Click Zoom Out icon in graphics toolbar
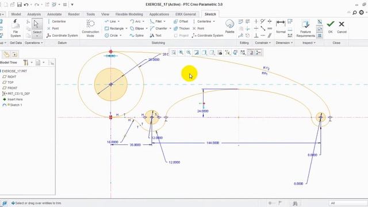The height and width of the screenshot is (207, 368). tap(189, 52)
